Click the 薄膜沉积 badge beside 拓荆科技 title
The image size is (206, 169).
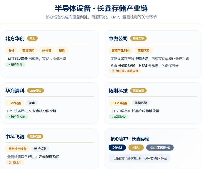(138, 91)
